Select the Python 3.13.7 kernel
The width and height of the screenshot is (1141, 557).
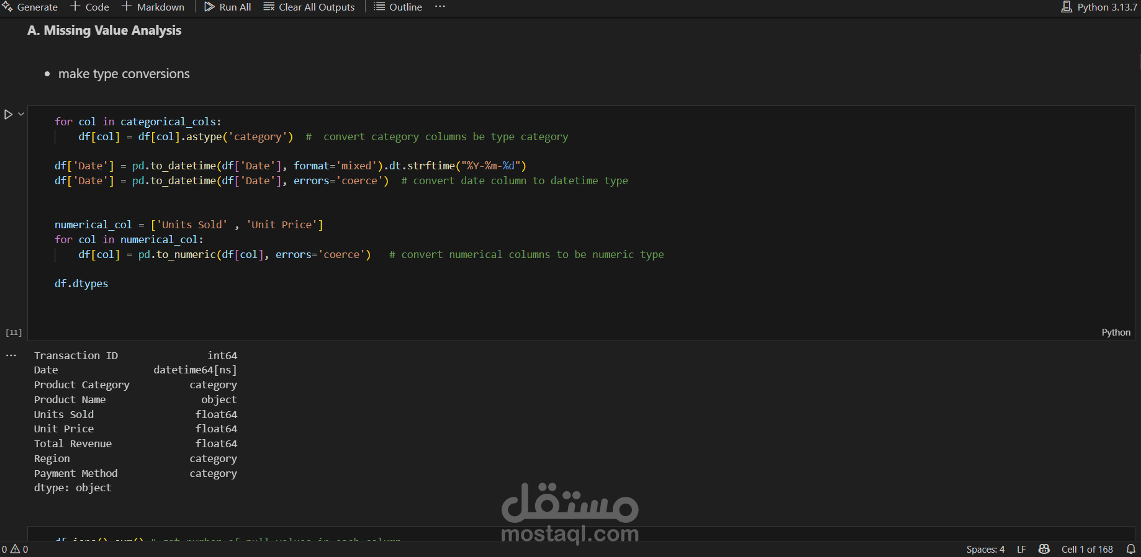1099,7
